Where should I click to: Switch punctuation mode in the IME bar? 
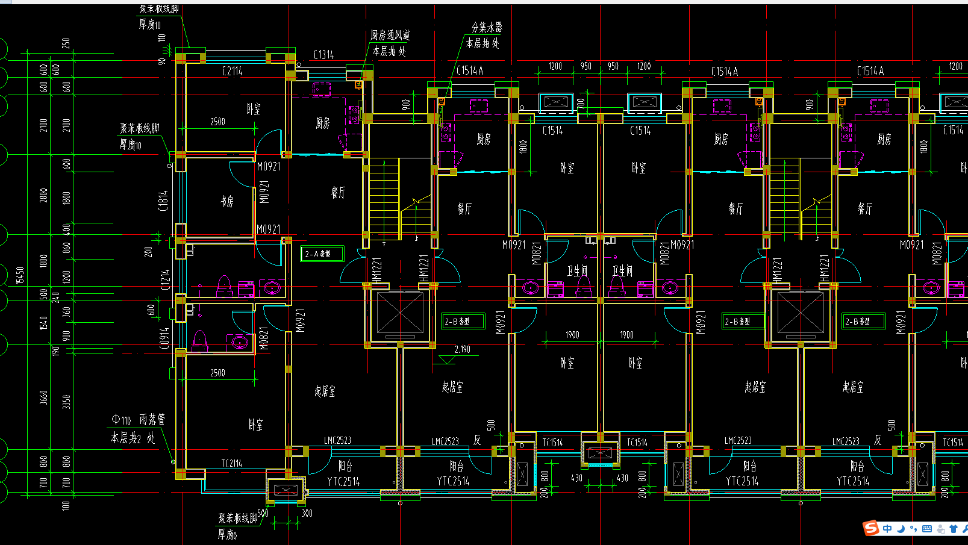[x=914, y=529]
